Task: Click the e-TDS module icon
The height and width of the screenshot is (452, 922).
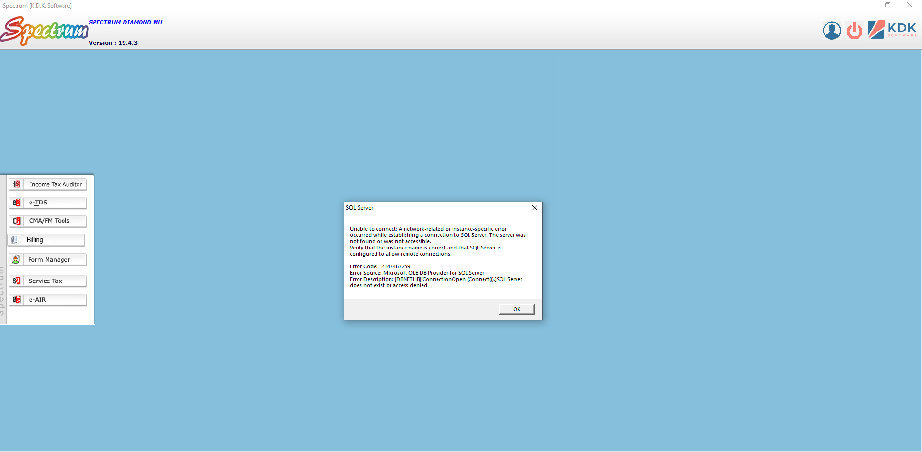Action: (x=16, y=203)
